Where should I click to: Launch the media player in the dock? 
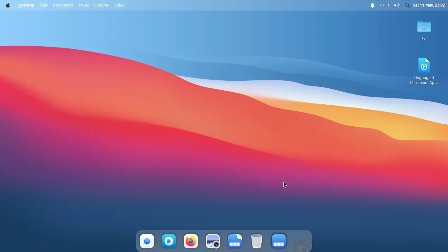click(x=169, y=241)
